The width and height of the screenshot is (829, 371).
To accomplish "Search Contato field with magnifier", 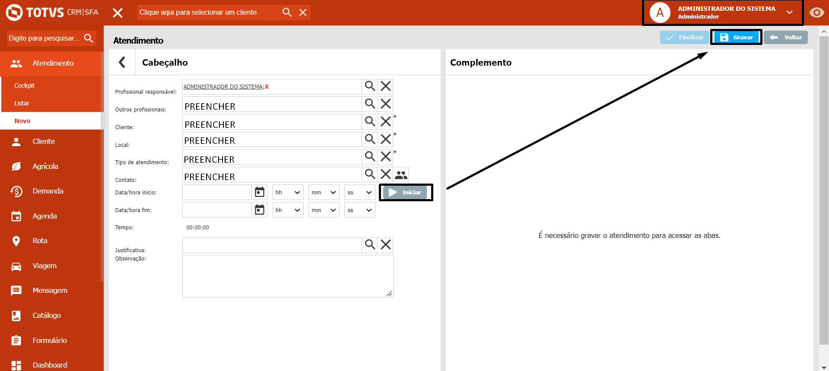I will [370, 174].
